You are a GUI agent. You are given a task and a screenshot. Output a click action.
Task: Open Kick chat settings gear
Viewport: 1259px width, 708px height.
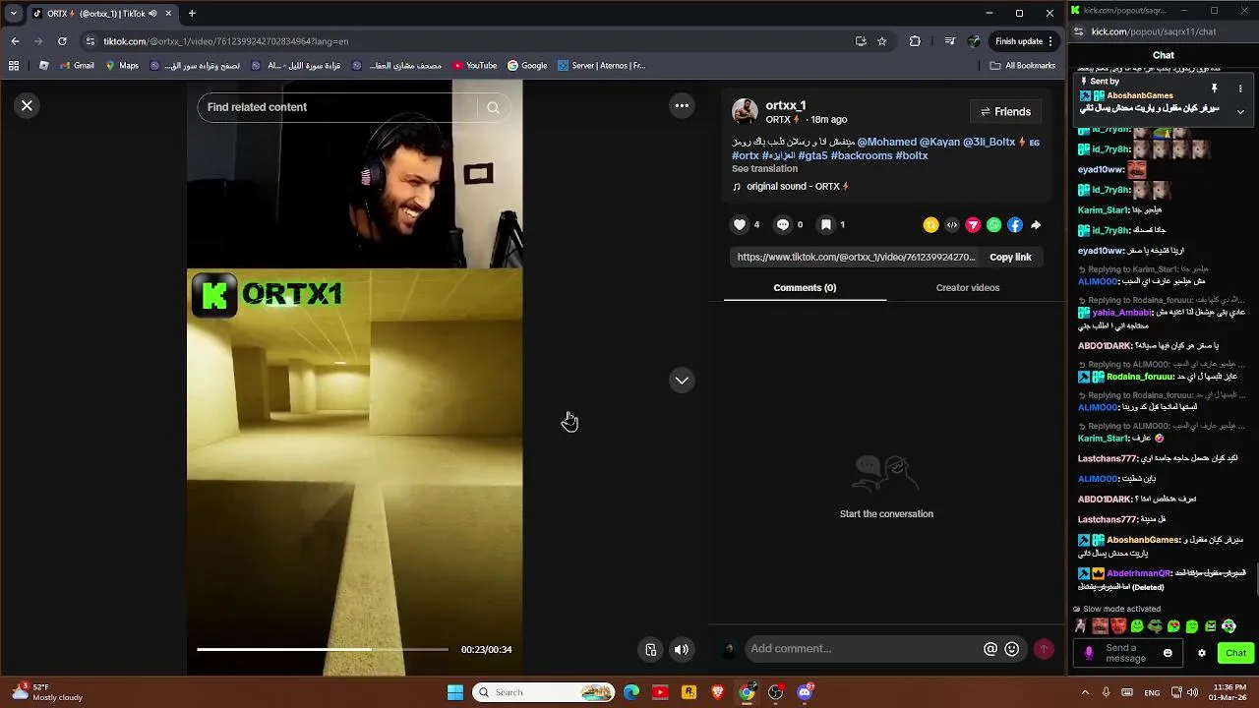click(1201, 653)
